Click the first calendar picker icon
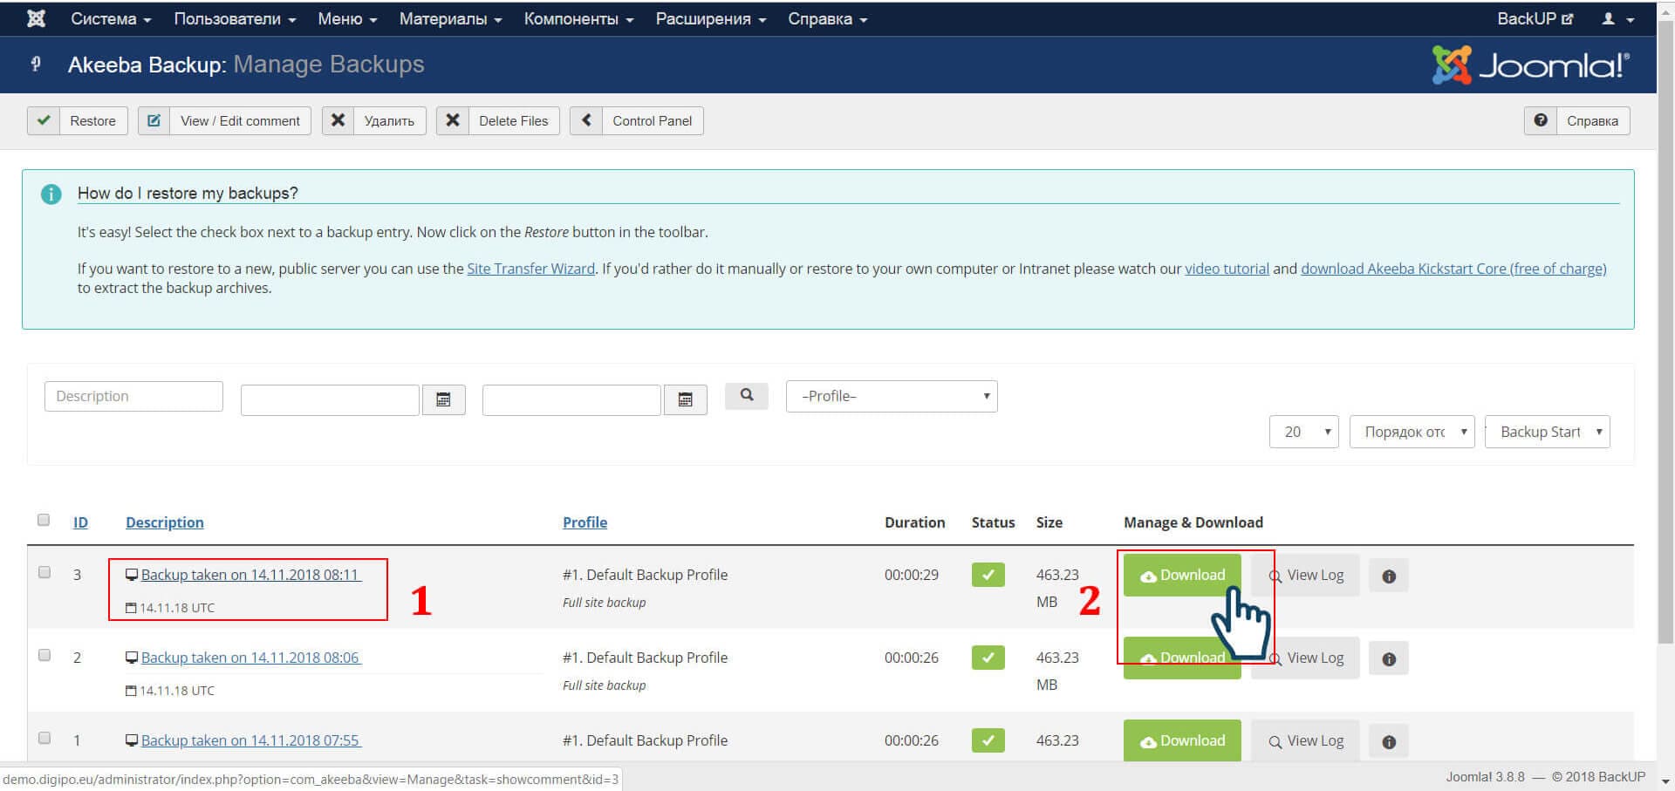The height and width of the screenshot is (791, 1675). point(443,399)
